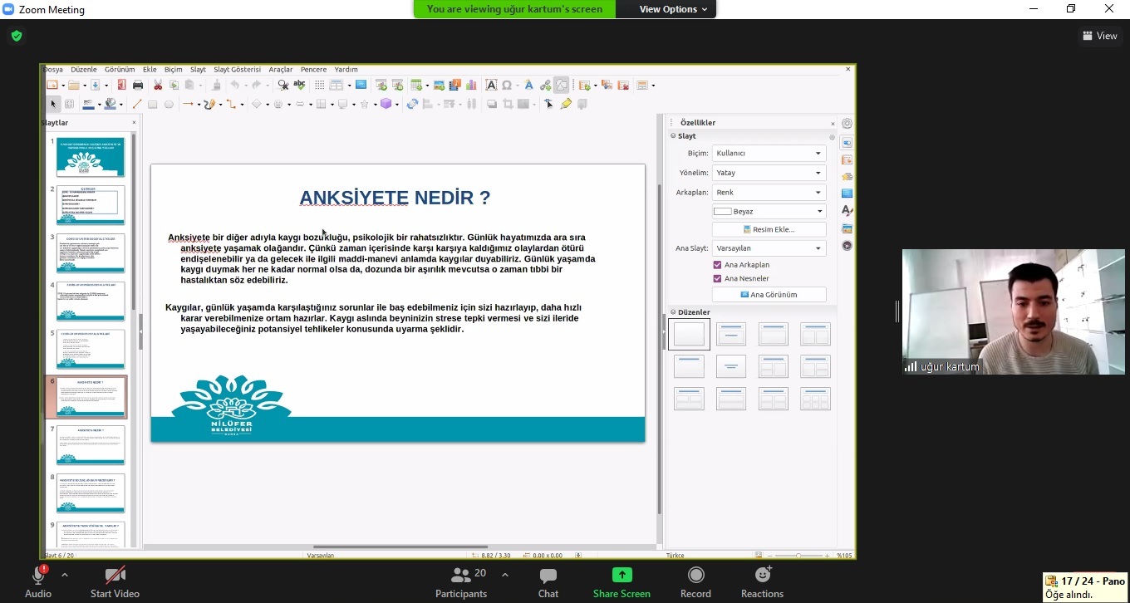Expand Zoom participants options arrow
Screen dimensions: 1130x603
pos(504,575)
